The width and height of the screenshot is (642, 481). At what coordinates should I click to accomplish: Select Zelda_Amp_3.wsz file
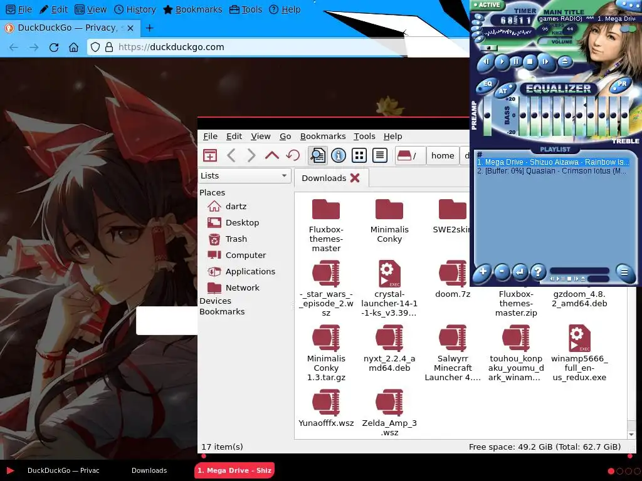tap(389, 413)
